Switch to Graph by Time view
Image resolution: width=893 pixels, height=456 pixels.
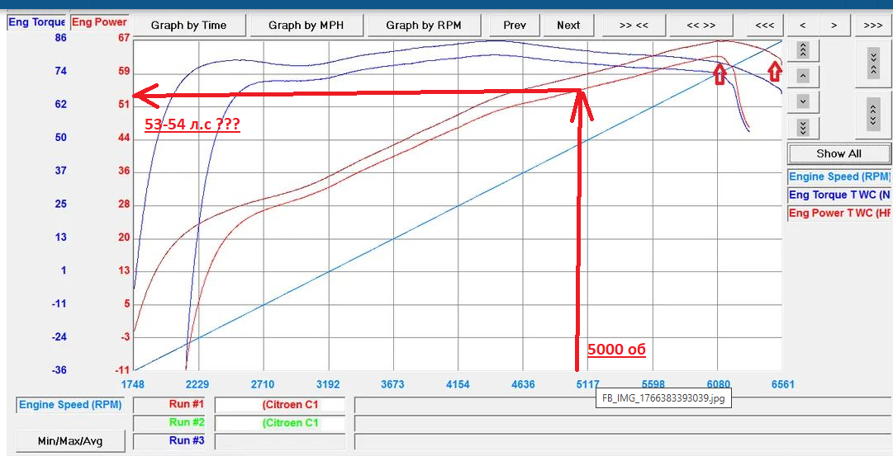point(188,26)
